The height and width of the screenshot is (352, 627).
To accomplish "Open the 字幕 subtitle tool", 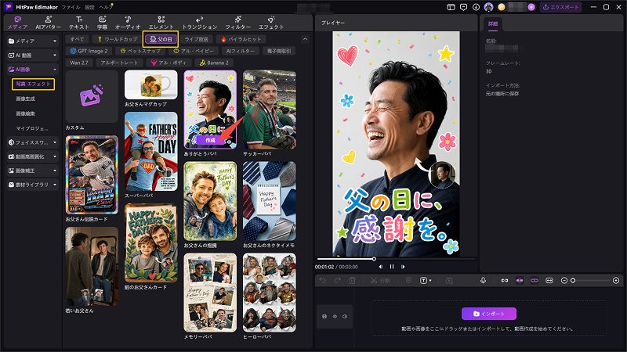I will click(102, 23).
